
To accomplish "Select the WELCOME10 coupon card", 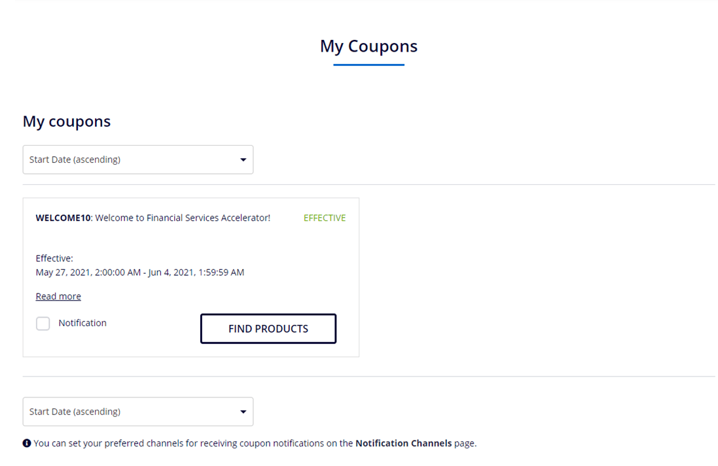I will [x=190, y=276].
